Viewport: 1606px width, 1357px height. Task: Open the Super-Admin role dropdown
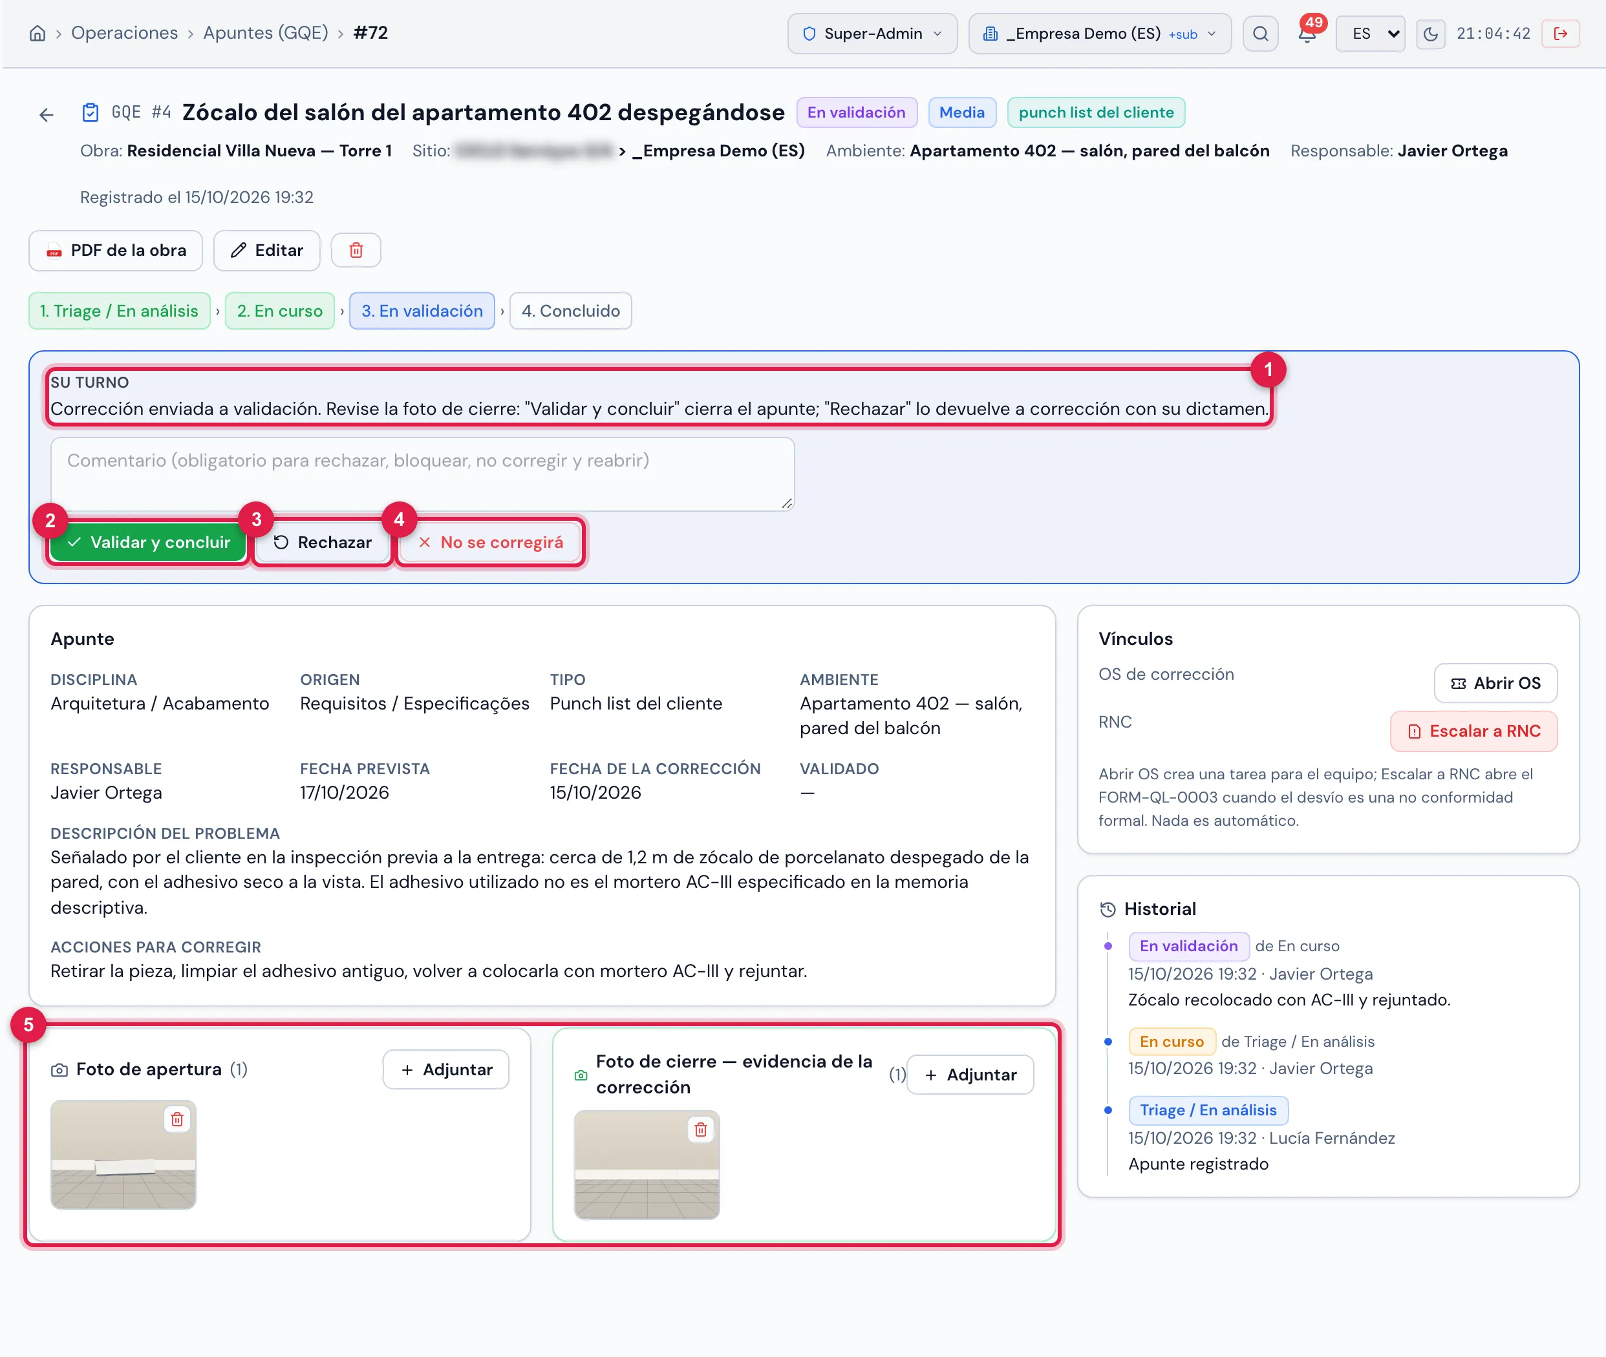(872, 33)
